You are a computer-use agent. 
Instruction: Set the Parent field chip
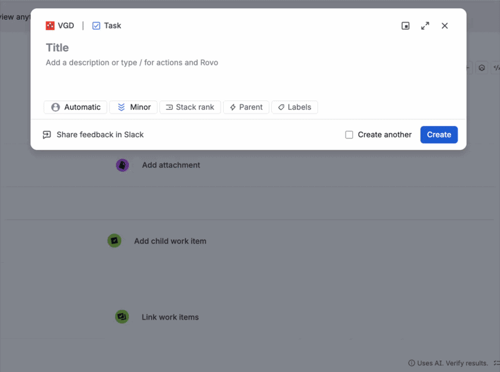tap(246, 107)
